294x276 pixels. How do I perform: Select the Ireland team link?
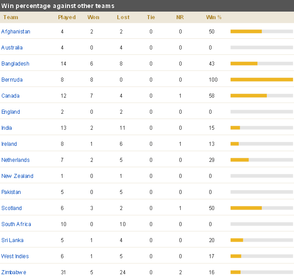pyautogui.click(x=9, y=144)
